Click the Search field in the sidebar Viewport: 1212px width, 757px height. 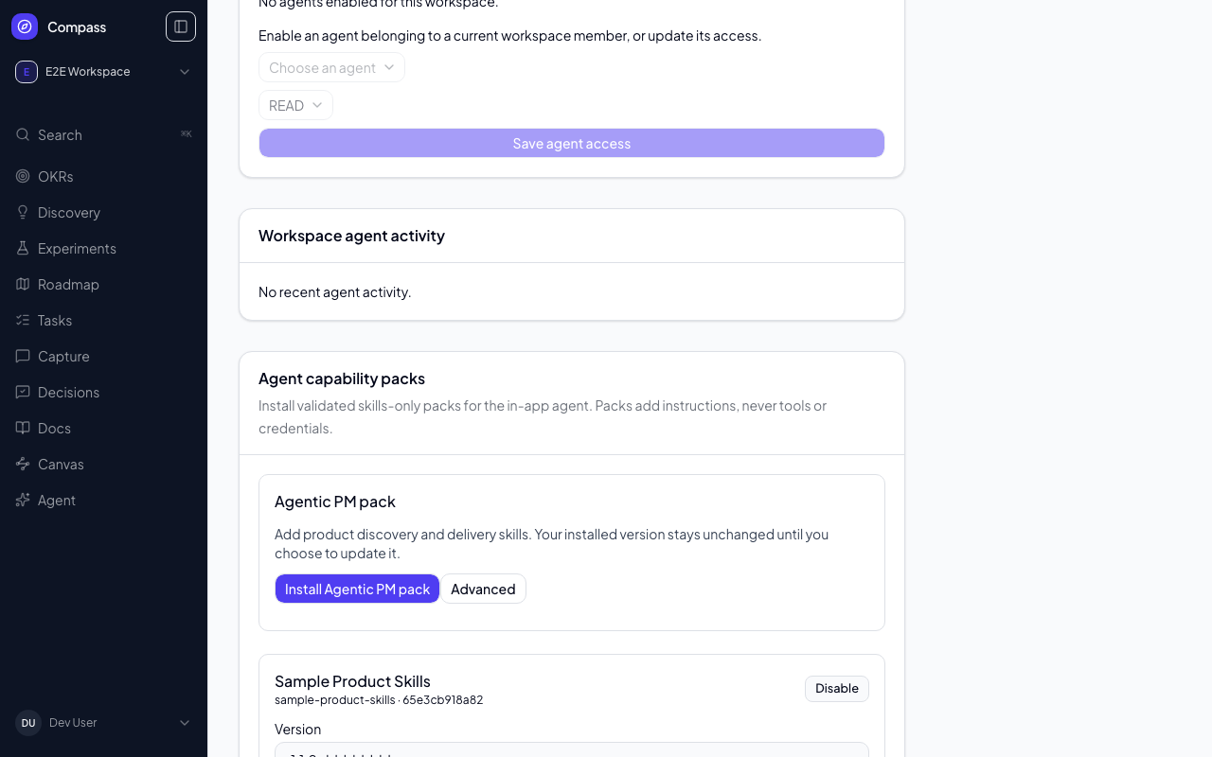(103, 134)
